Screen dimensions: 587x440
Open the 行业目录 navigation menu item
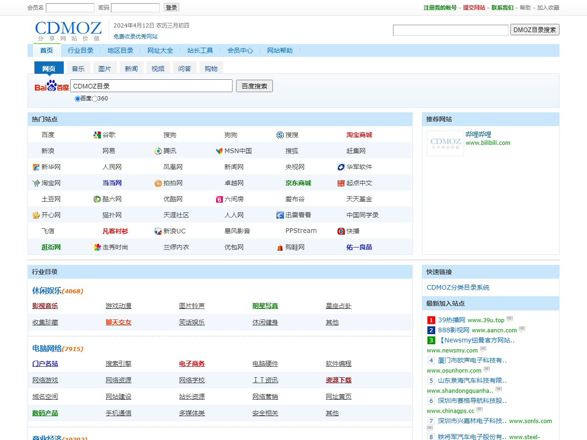80,50
